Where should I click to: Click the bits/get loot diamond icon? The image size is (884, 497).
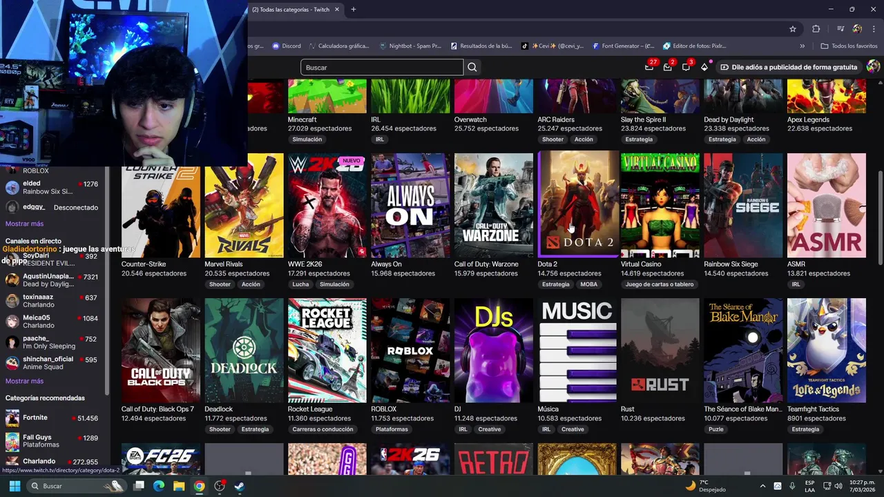tap(704, 67)
